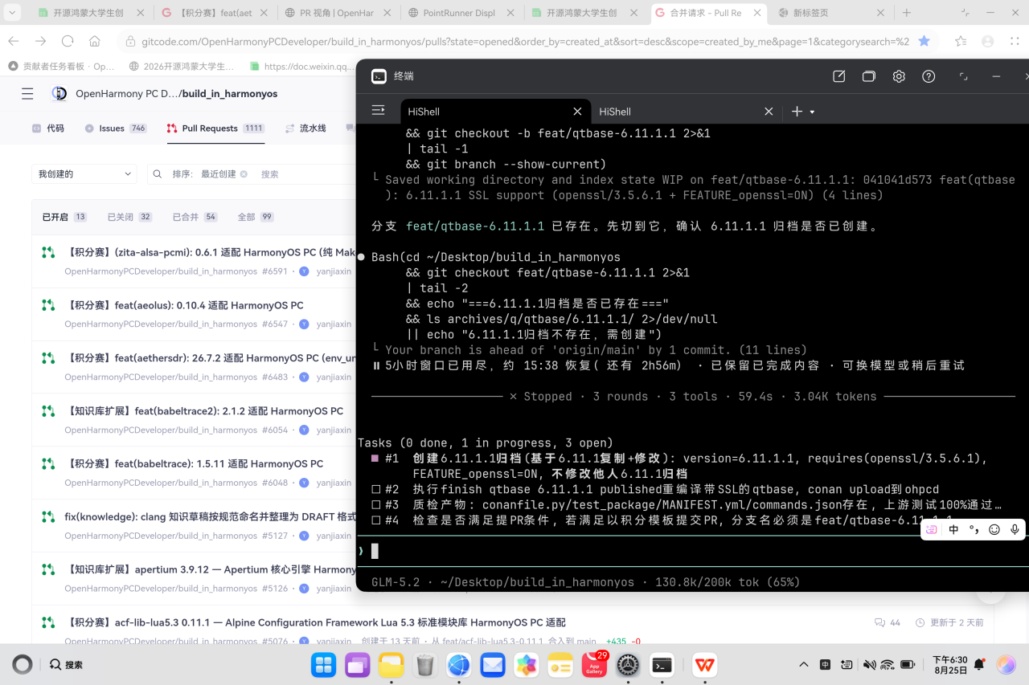Open the 贡献者任务看板 bookmark

(x=61, y=67)
